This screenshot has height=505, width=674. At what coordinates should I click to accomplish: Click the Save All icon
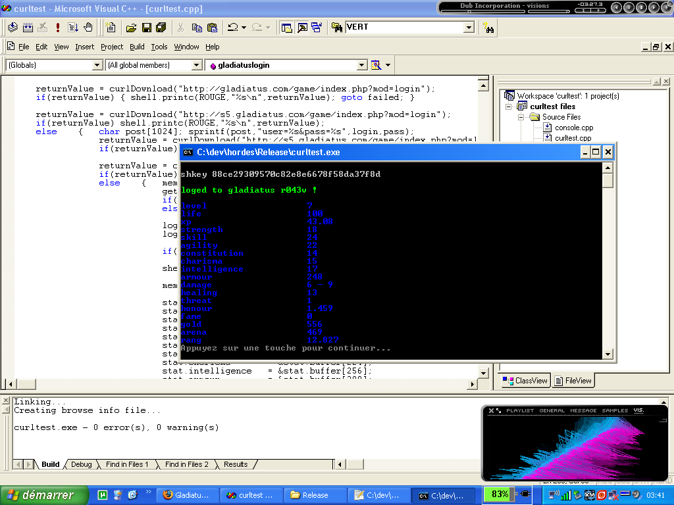tap(161, 28)
